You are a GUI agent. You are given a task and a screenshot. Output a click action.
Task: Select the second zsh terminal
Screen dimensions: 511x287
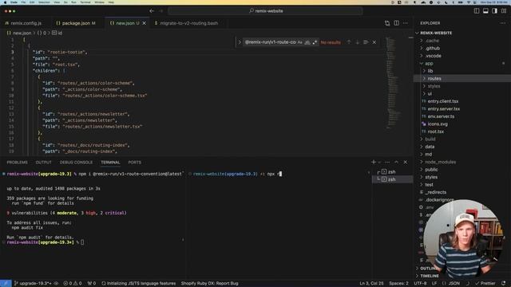[392, 179]
